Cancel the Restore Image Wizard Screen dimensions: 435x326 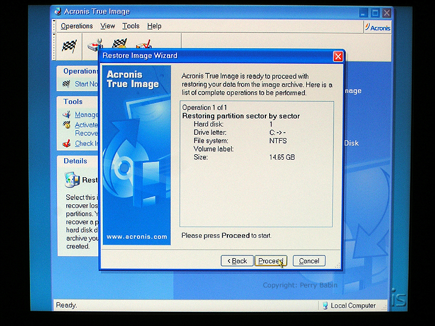[x=309, y=261]
